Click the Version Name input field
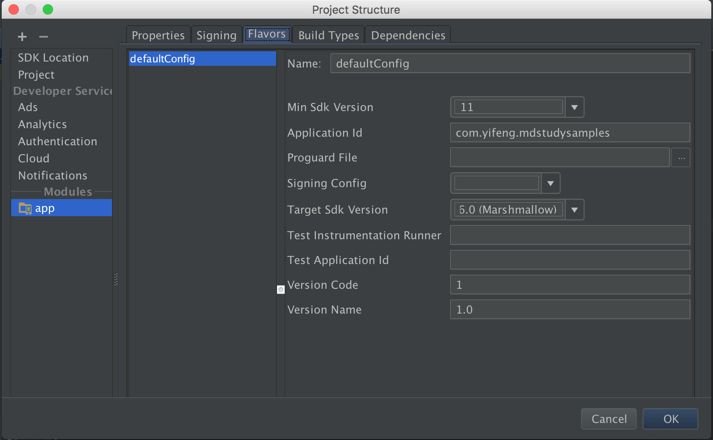Image resolution: width=713 pixels, height=440 pixels. (570, 309)
